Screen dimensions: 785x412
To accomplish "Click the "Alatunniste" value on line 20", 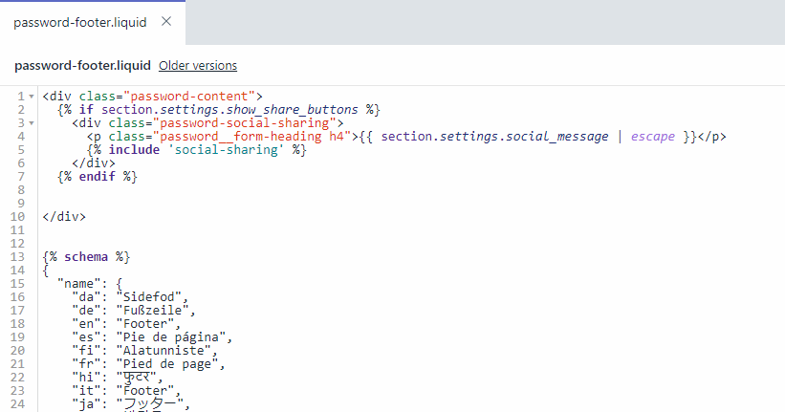I will pyautogui.click(x=164, y=351).
